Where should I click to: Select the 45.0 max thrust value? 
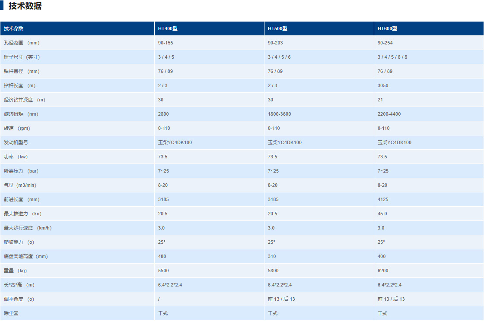[382, 214]
